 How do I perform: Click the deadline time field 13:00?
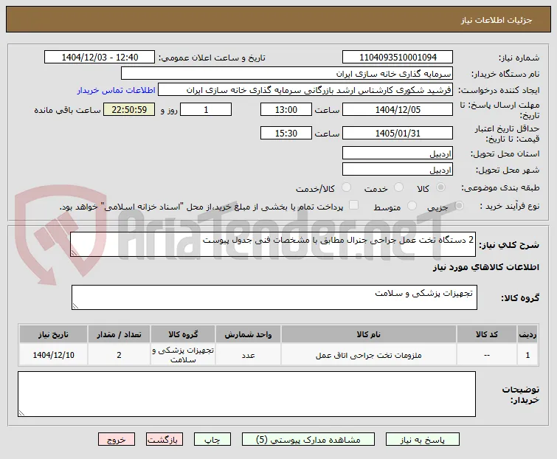tap(286, 109)
